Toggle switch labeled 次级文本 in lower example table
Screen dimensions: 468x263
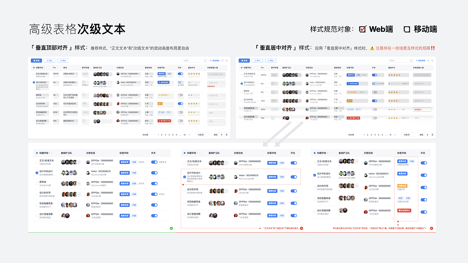[x=154, y=162]
